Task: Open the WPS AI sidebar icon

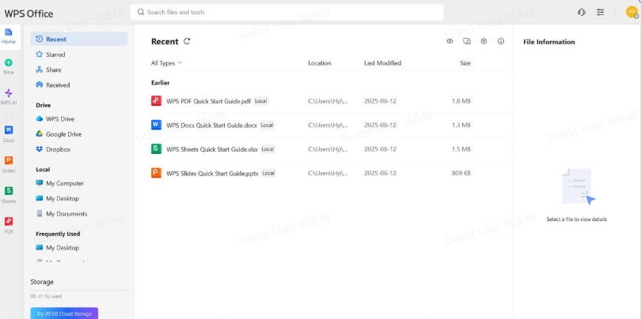Action: coord(9,94)
